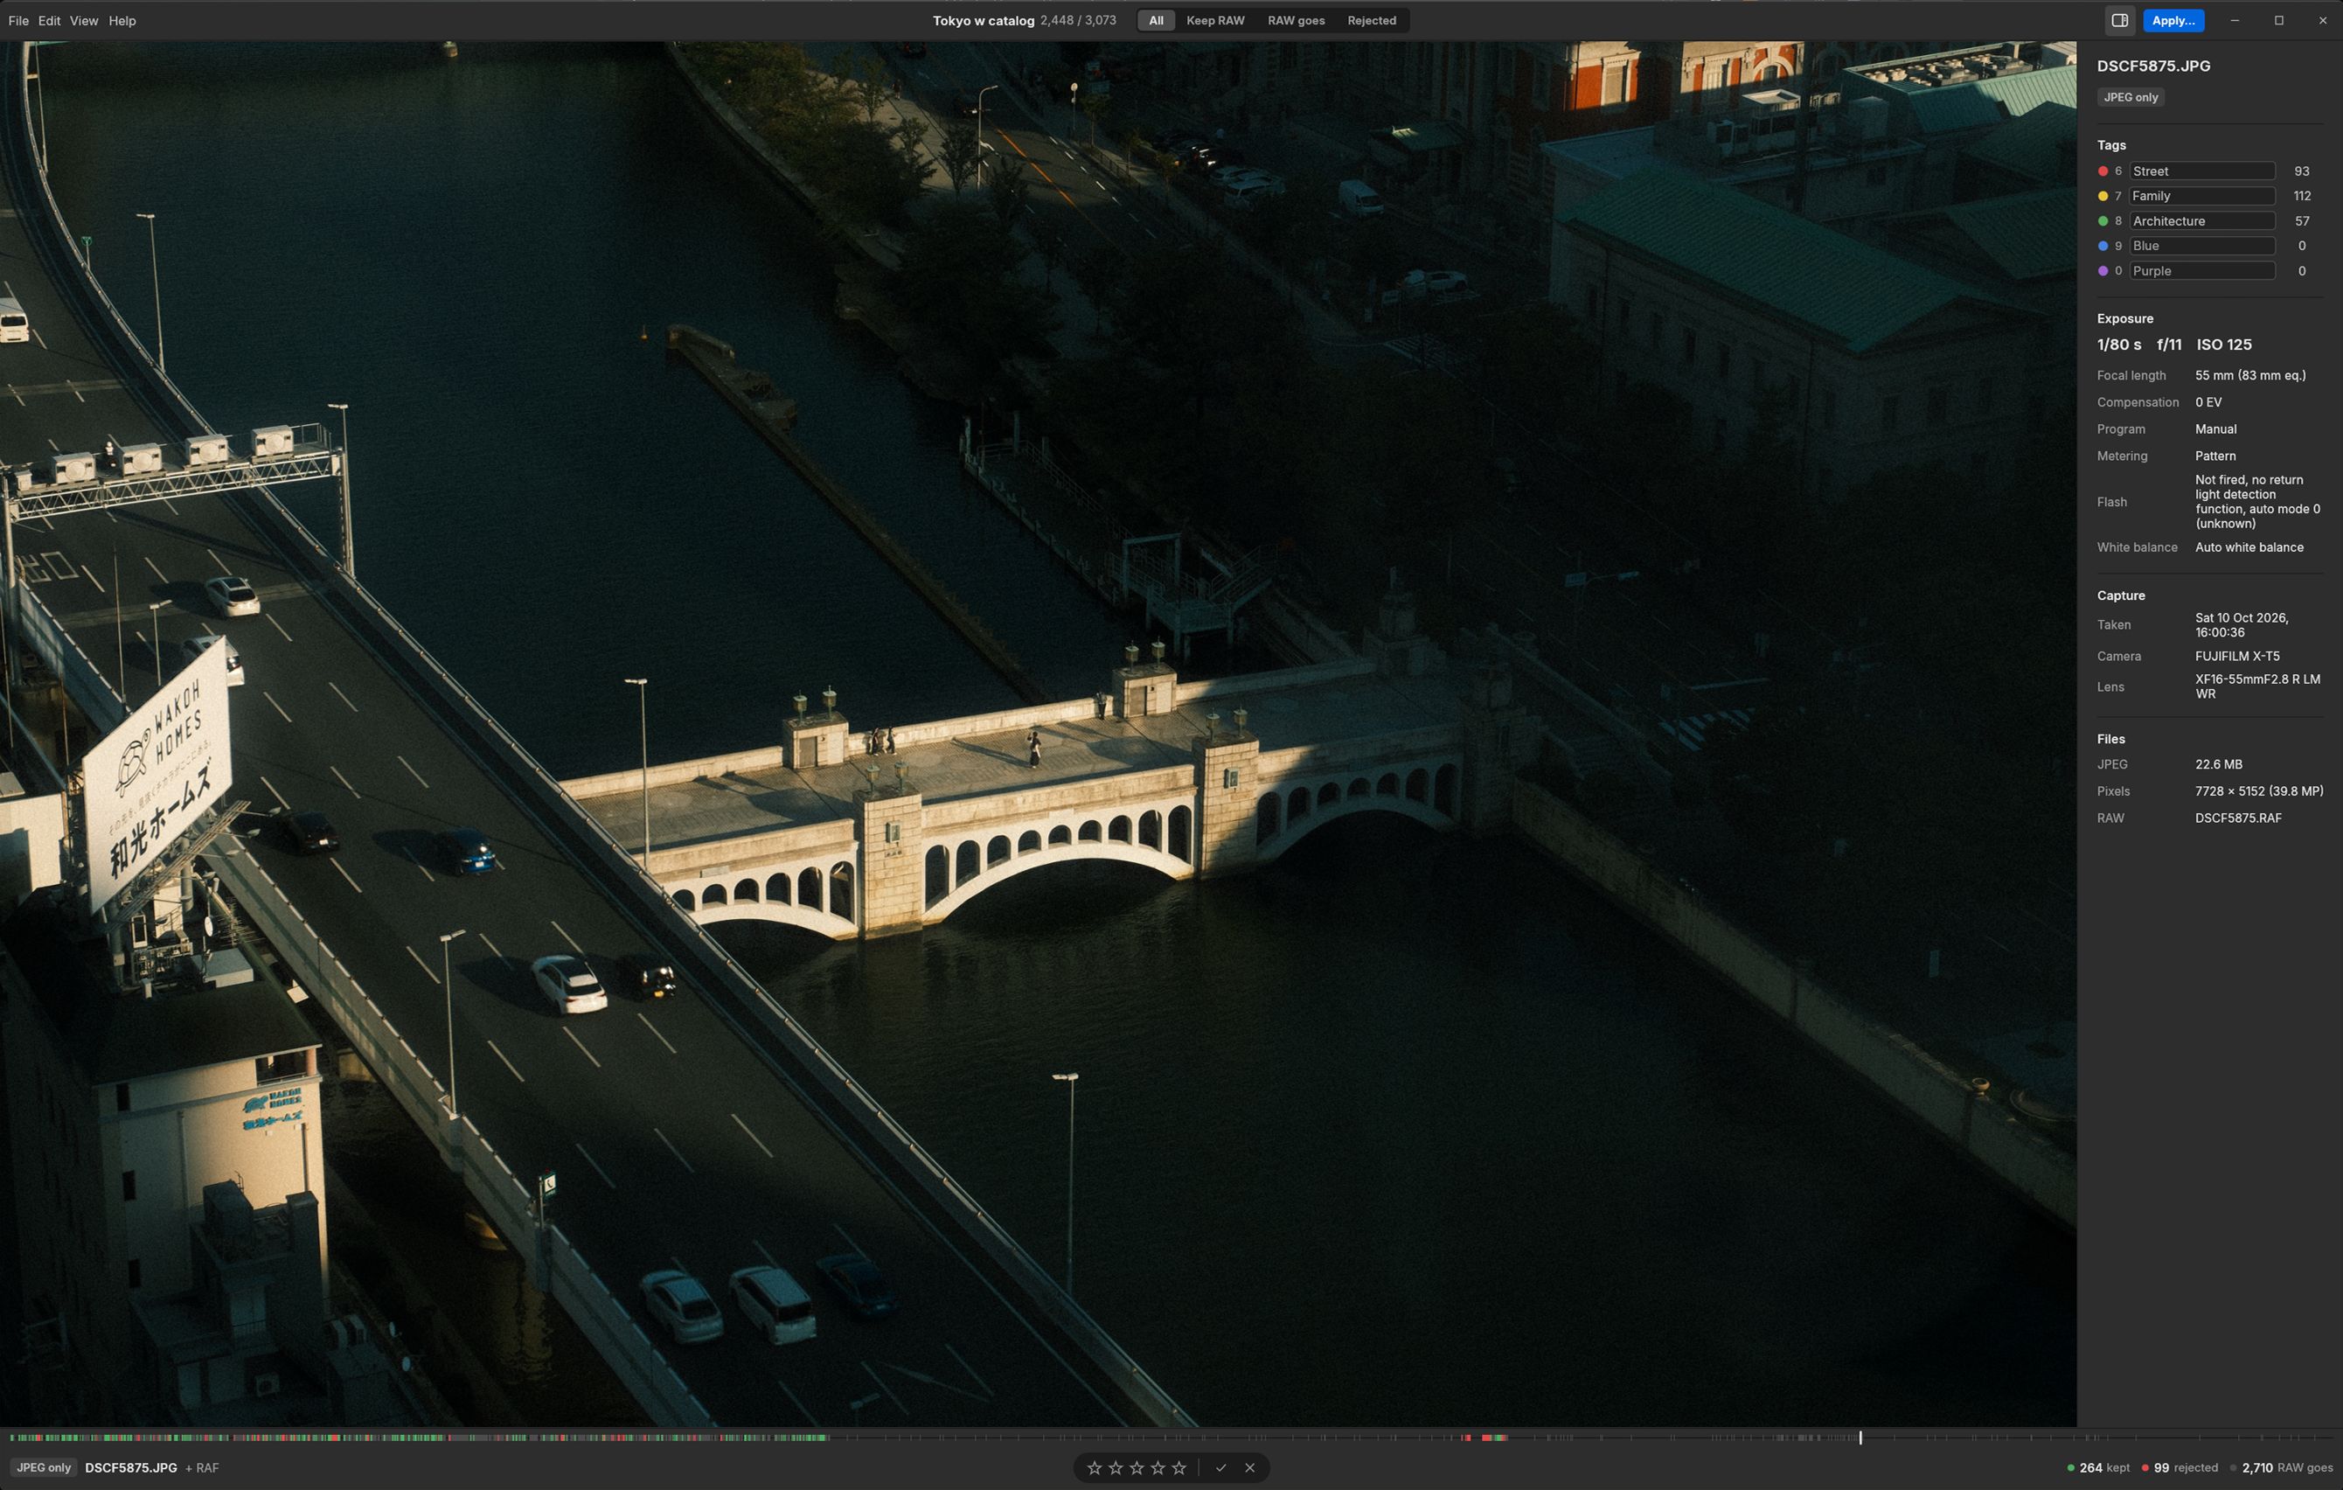Apply the purple tag dot

(x=2103, y=272)
